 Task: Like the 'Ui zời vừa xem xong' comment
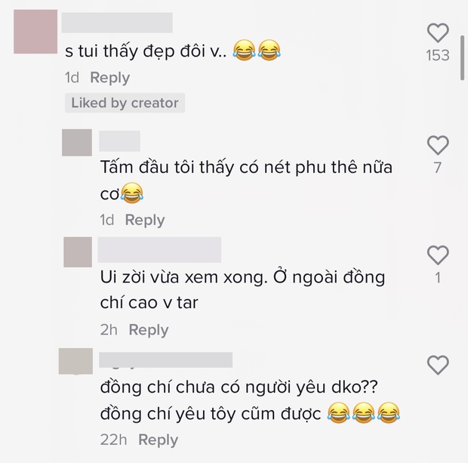point(438,255)
